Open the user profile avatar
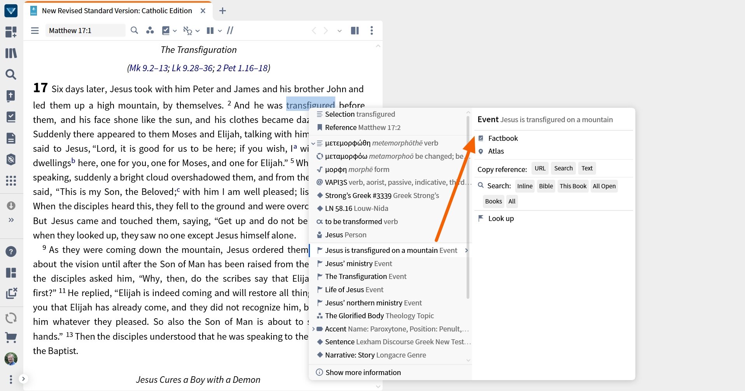Image resolution: width=745 pixels, height=391 pixels. 11,359
